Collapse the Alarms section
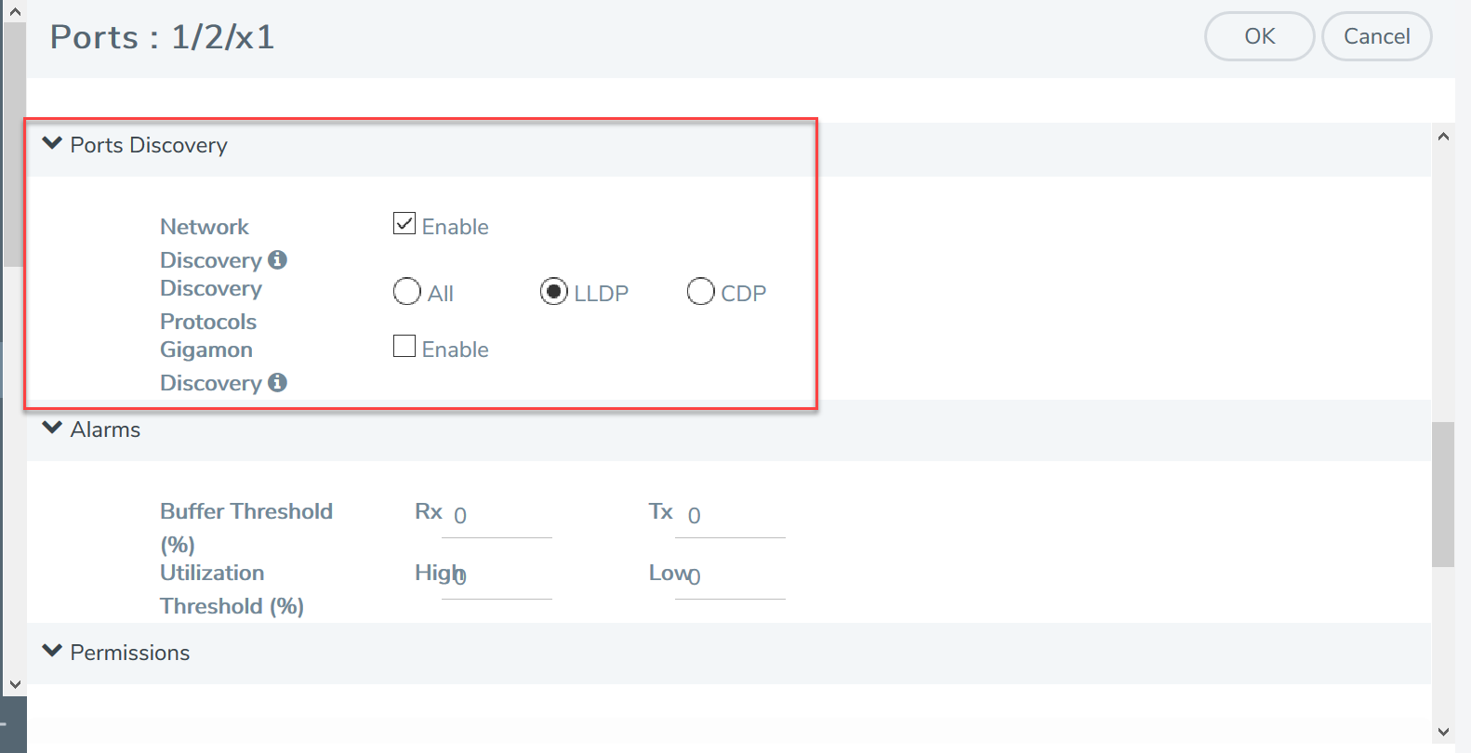This screenshot has width=1471, height=753. (x=53, y=429)
